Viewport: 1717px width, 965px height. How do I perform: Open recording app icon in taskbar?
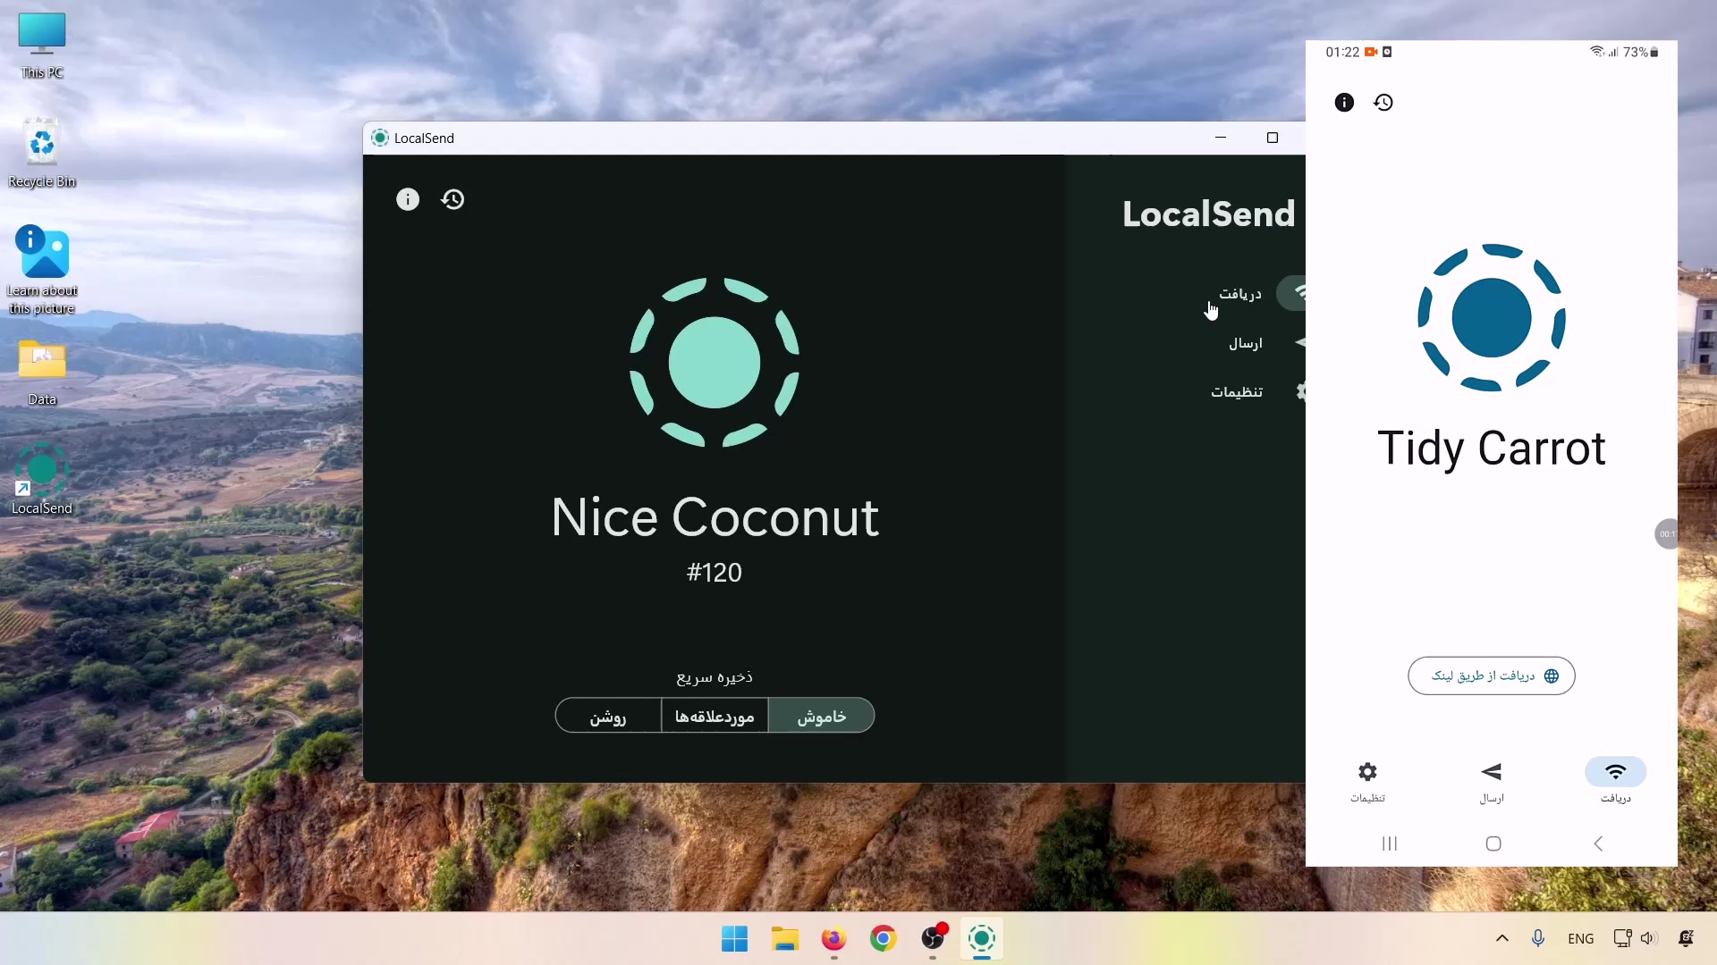[933, 939]
